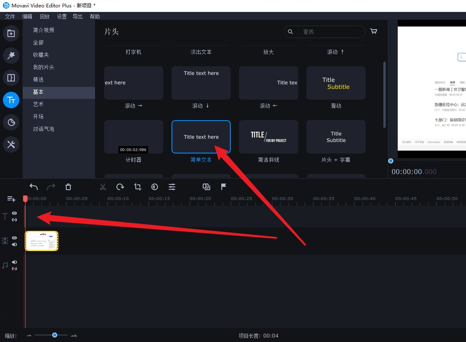Select the 滚动 ↓ title thumbnail

point(201,83)
